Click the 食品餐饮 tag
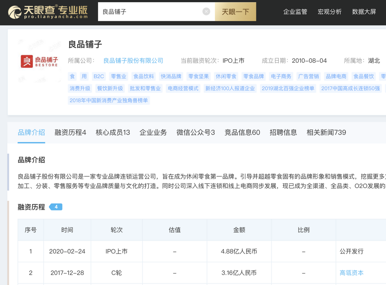Screen dimensions: 386x285 pyautogui.click(x=364, y=76)
